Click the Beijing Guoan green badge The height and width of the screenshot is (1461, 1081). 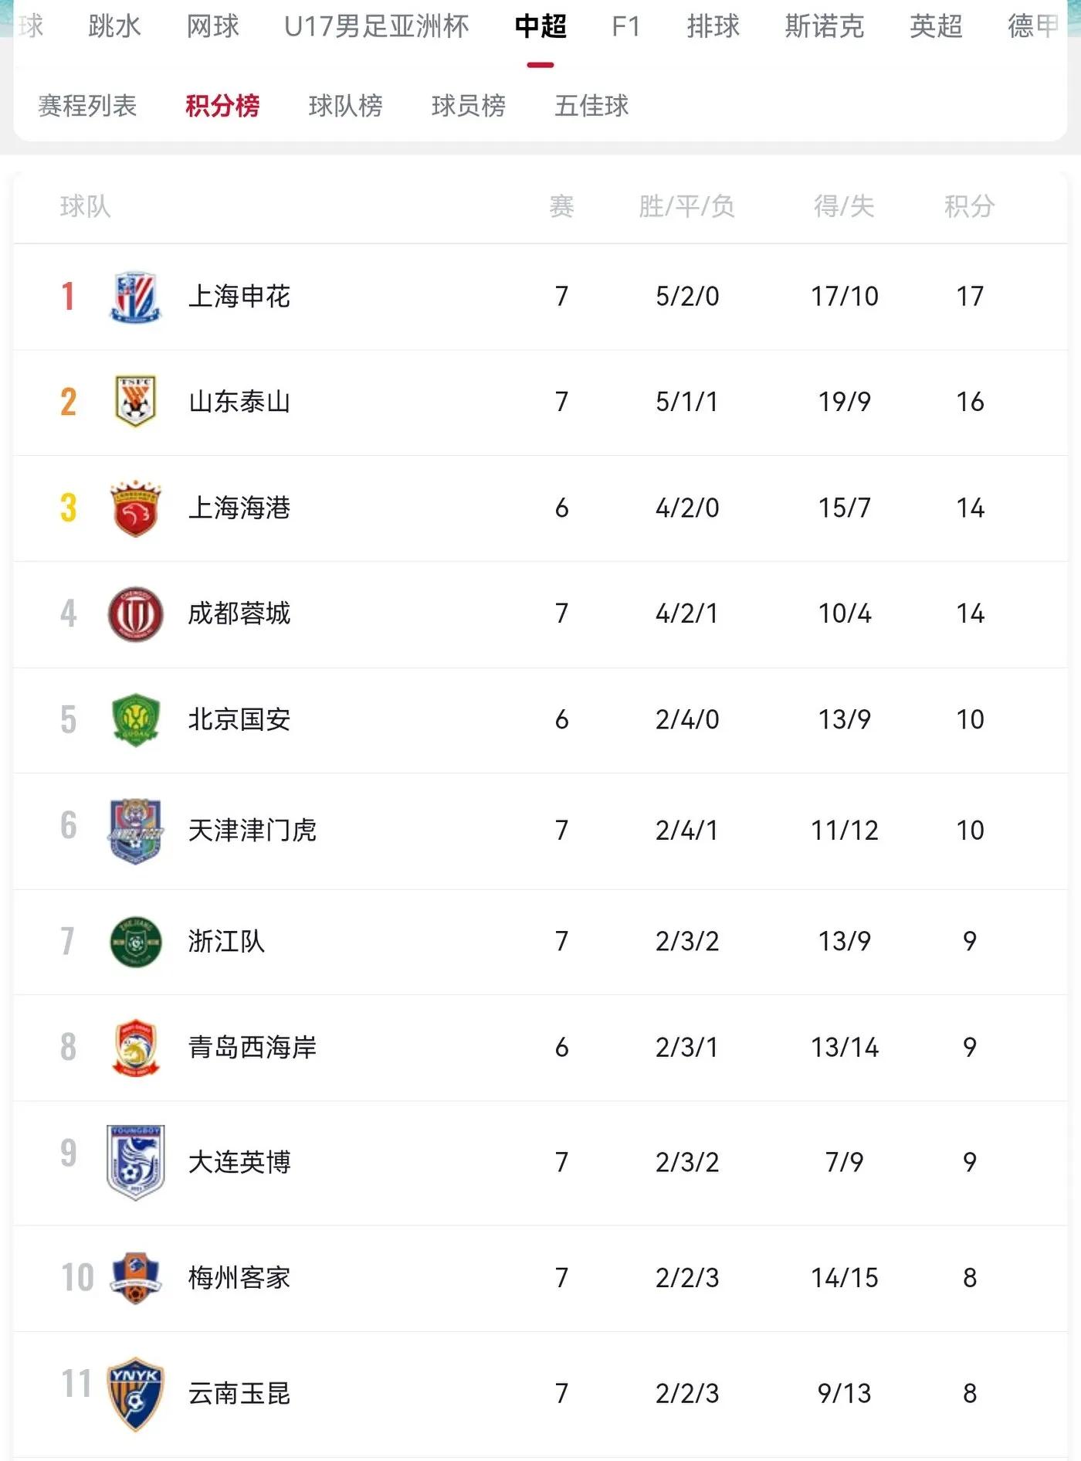135,719
